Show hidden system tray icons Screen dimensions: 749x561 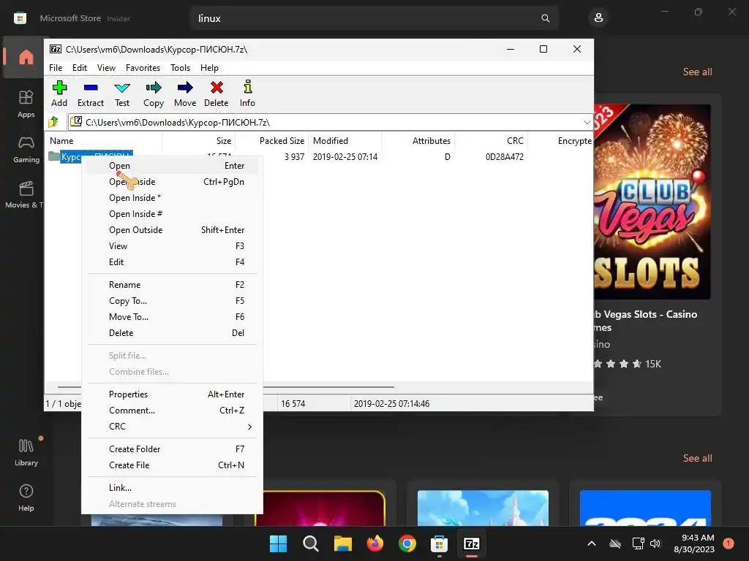point(591,543)
